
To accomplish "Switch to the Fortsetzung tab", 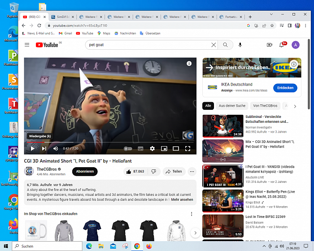I will [x=231, y=17].
